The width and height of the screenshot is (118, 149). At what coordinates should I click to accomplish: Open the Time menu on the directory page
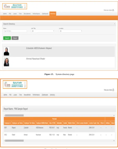click(20, 14)
